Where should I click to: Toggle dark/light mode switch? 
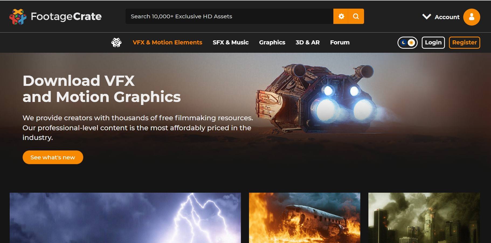point(407,43)
